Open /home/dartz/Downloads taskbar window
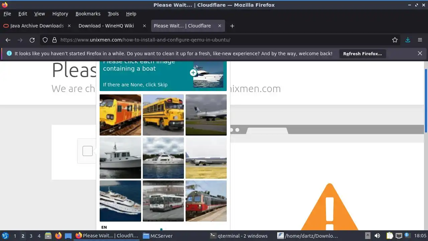The width and height of the screenshot is (428, 241). [308, 236]
